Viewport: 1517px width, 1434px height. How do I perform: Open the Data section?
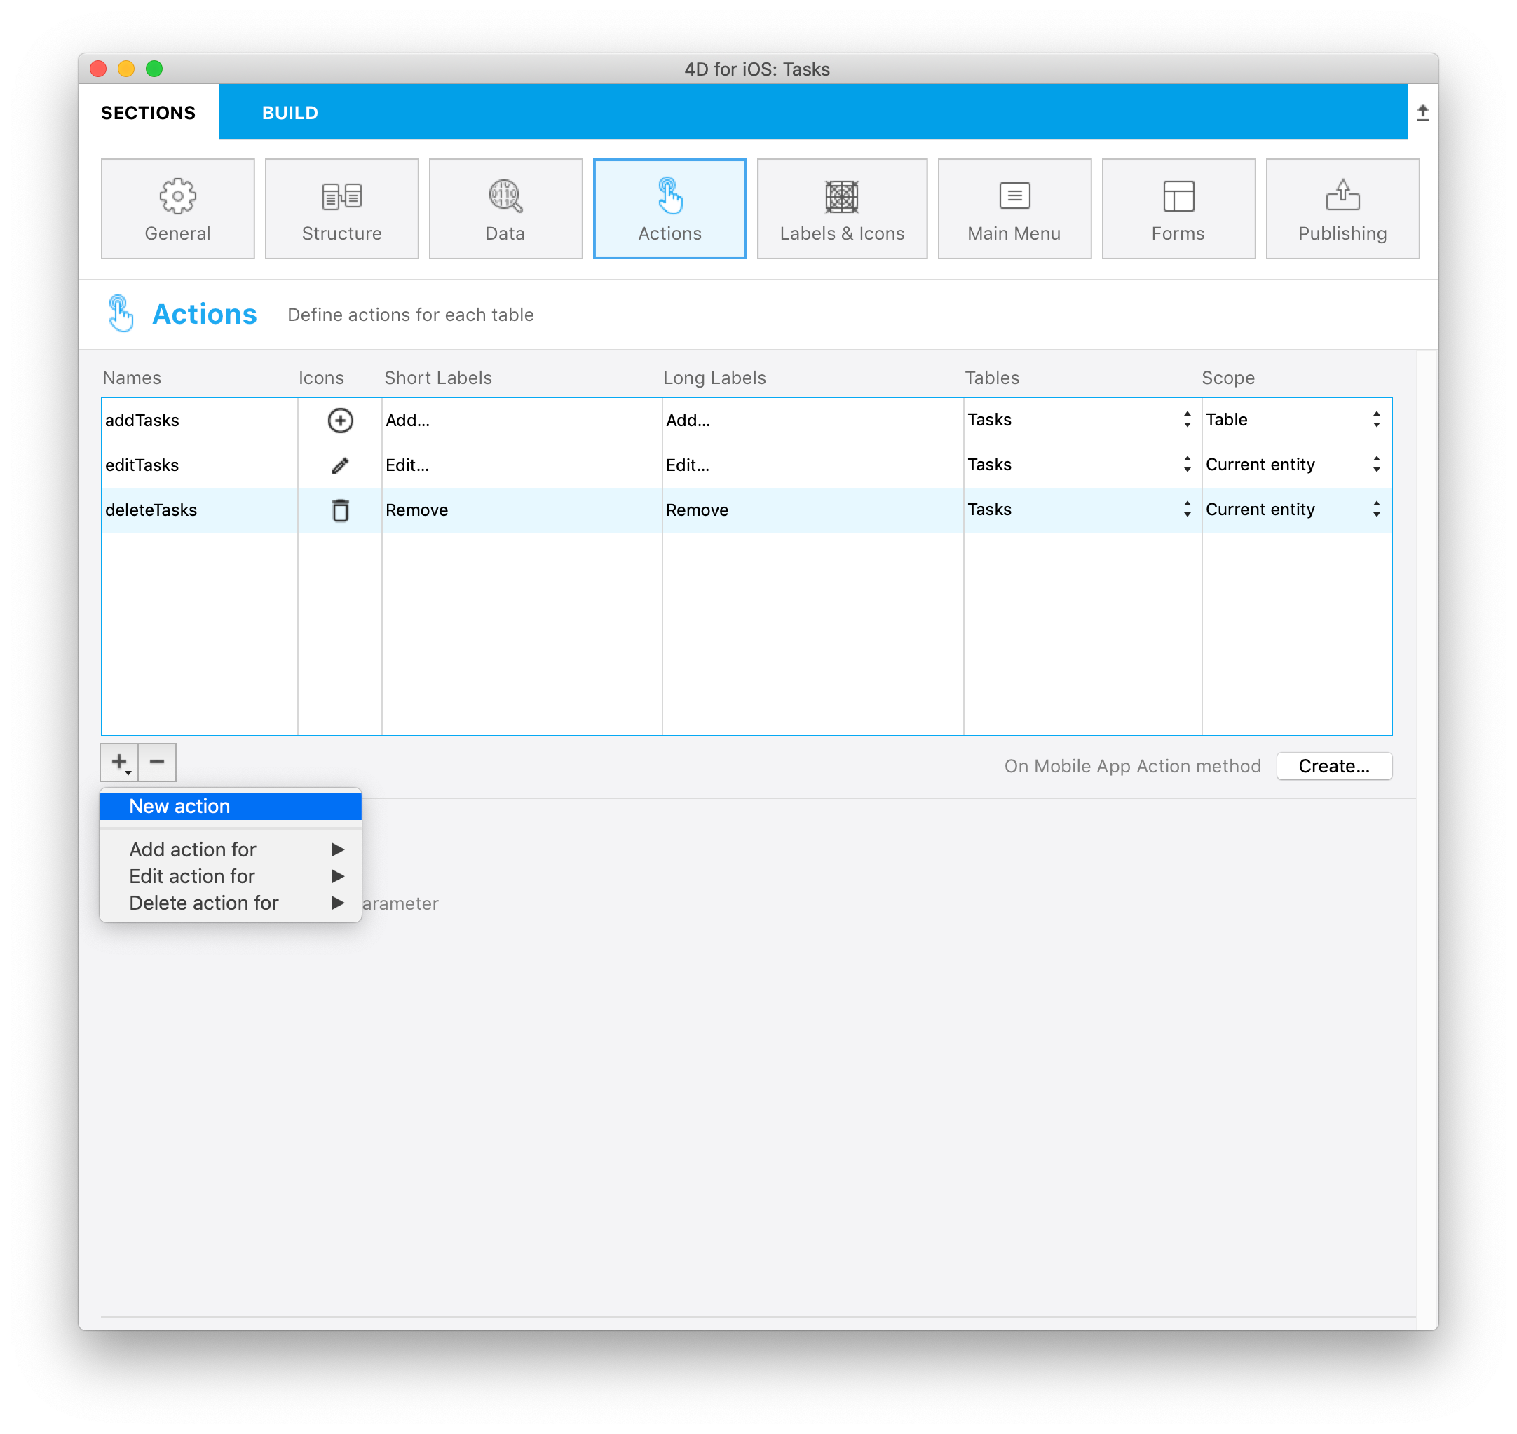click(505, 209)
